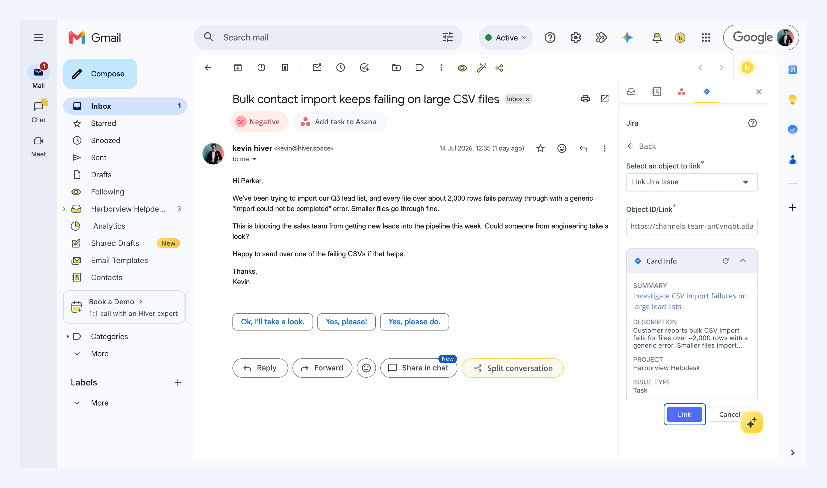Print the email conversation
Viewport: 827px width, 488px height.
pos(585,99)
